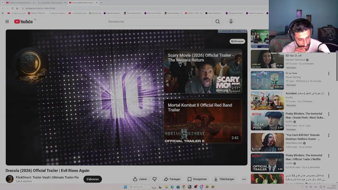Switch to first YouTube browser tab
The image size is (338, 190).
coord(20,3)
